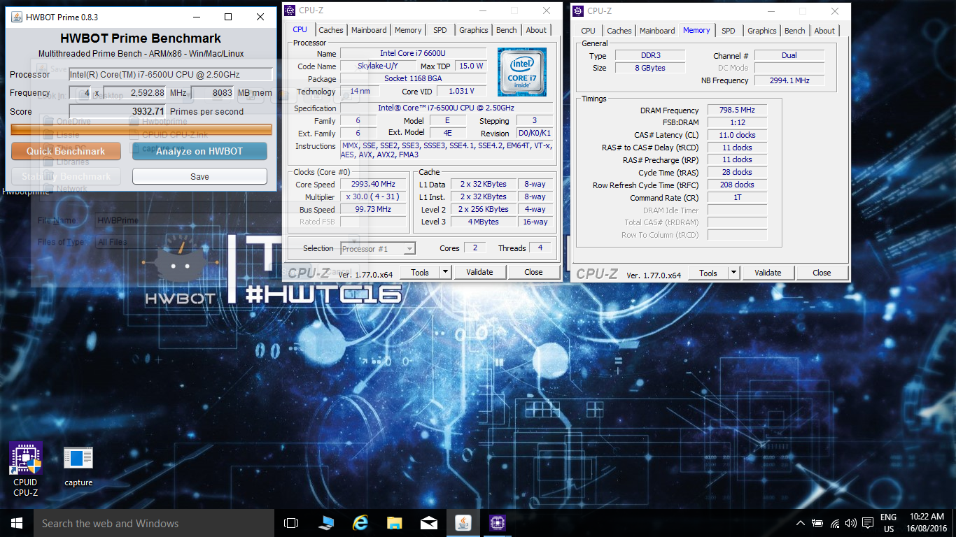The width and height of the screenshot is (956, 537).
Task: Open the Wi-Fi network tray icon
Action: (x=834, y=523)
